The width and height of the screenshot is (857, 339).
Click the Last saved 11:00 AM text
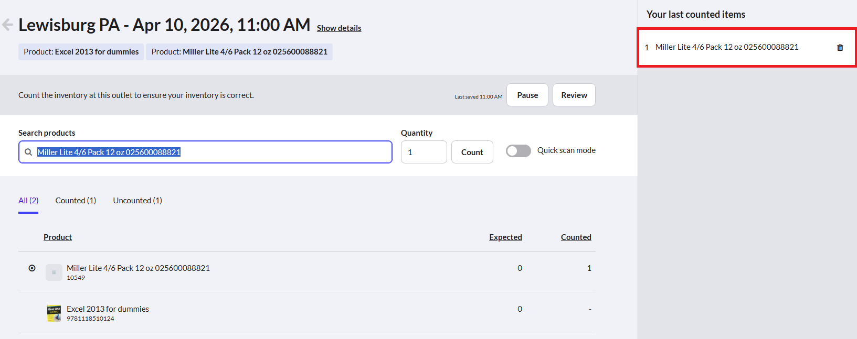pyautogui.click(x=478, y=97)
